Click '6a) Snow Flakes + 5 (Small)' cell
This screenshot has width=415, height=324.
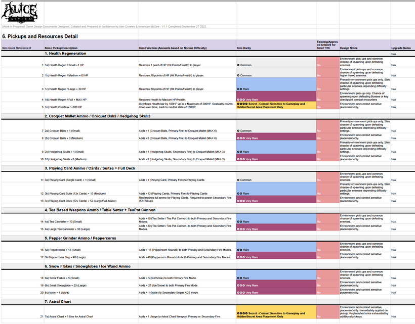91,275
